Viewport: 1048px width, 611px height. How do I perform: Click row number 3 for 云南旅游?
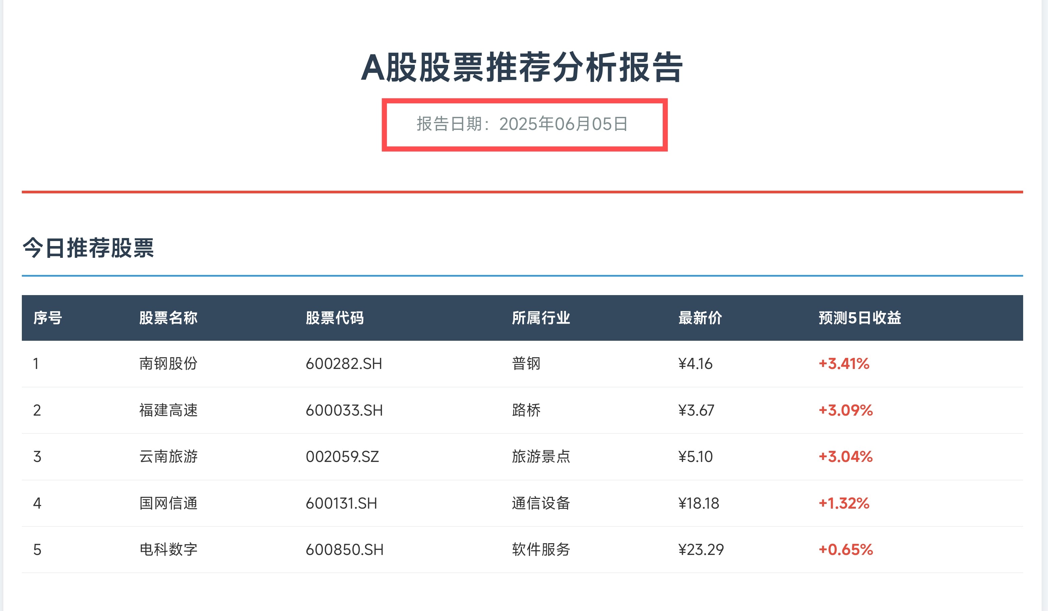pos(37,457)
